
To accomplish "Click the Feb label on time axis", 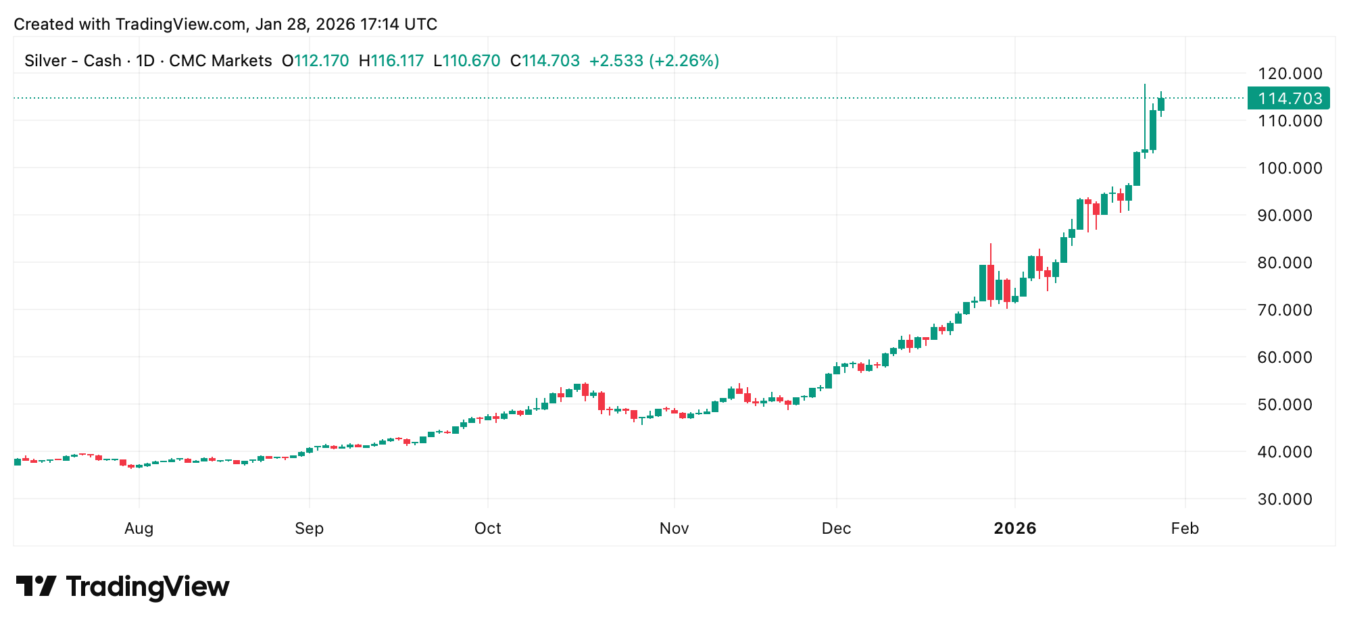I will click(1185, 528).
